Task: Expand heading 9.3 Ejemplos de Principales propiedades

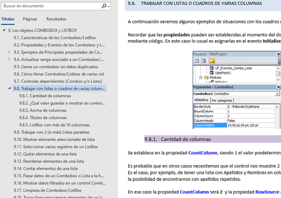Action: pos(10,52)
